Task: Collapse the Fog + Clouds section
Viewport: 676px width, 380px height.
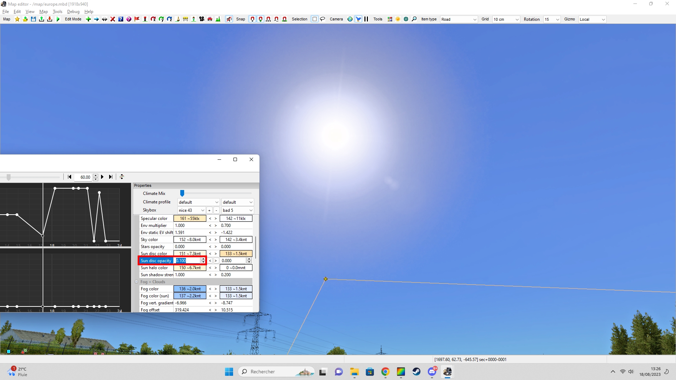Action: 137,282
